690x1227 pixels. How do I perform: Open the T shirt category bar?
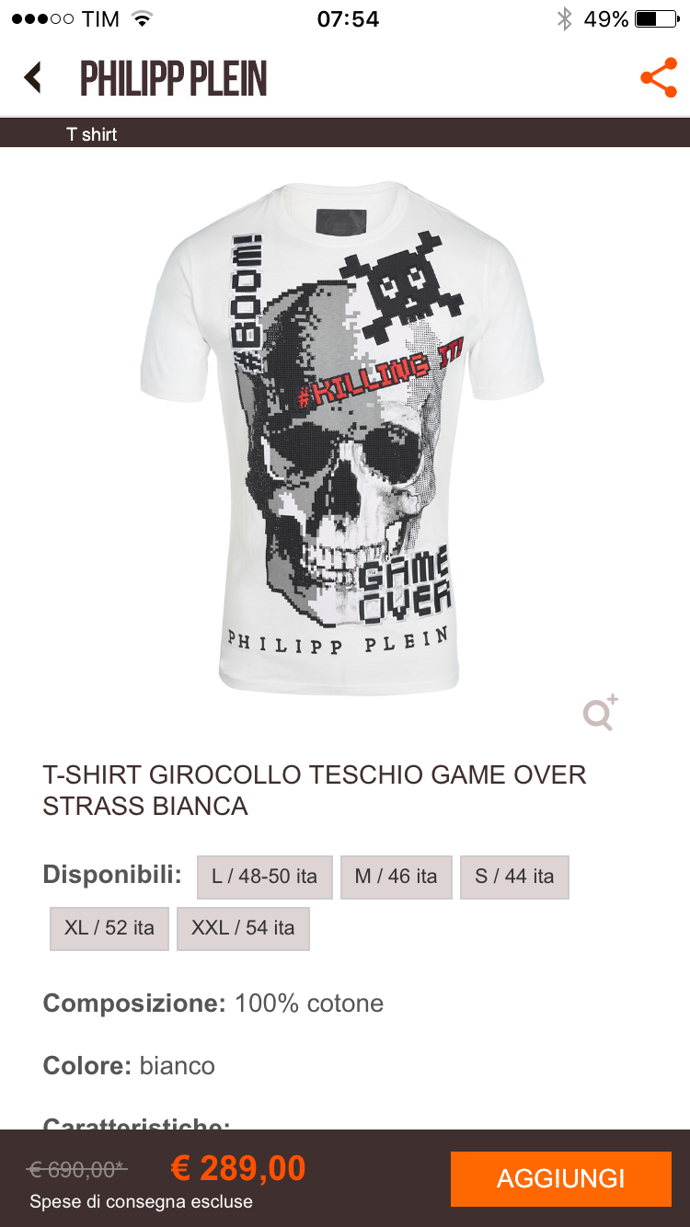pos(345,134)
